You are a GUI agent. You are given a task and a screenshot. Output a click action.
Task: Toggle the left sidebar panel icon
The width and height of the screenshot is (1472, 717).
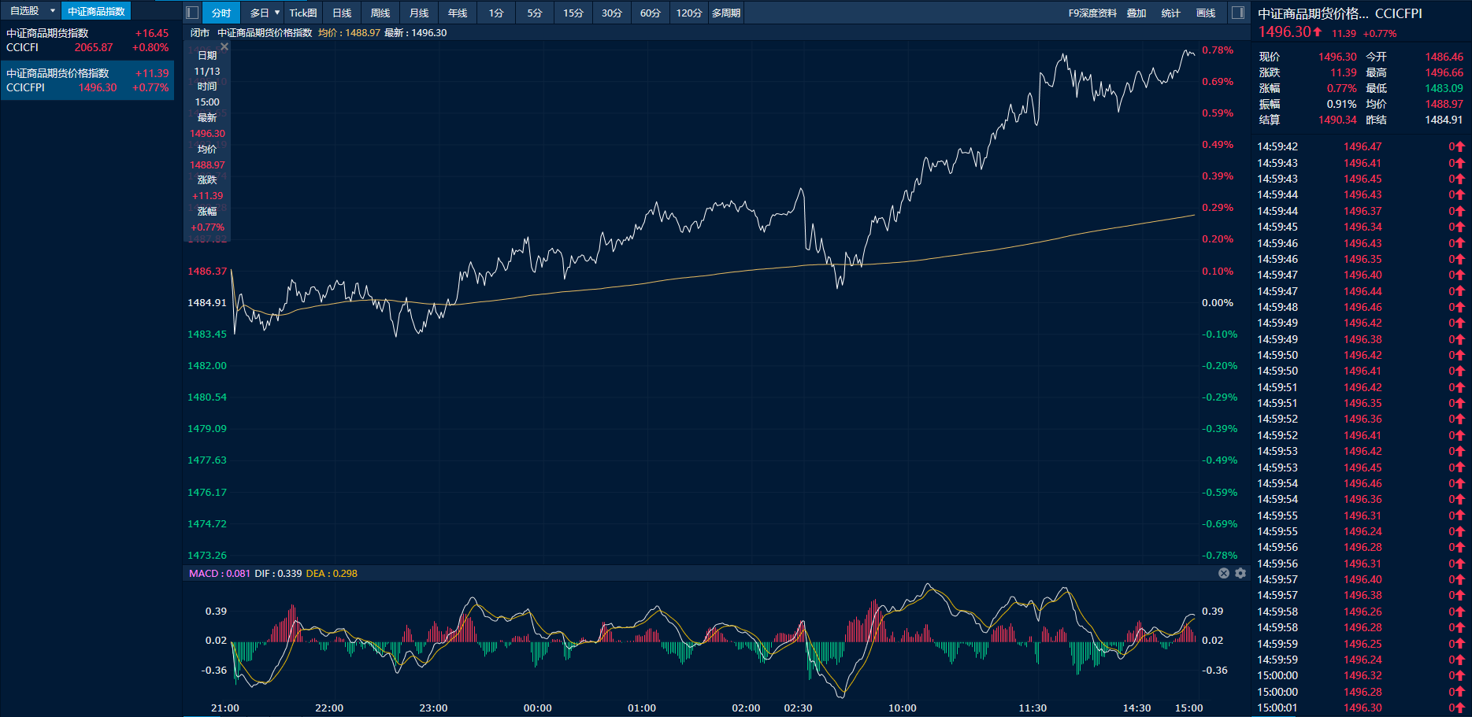click(191, 13)
